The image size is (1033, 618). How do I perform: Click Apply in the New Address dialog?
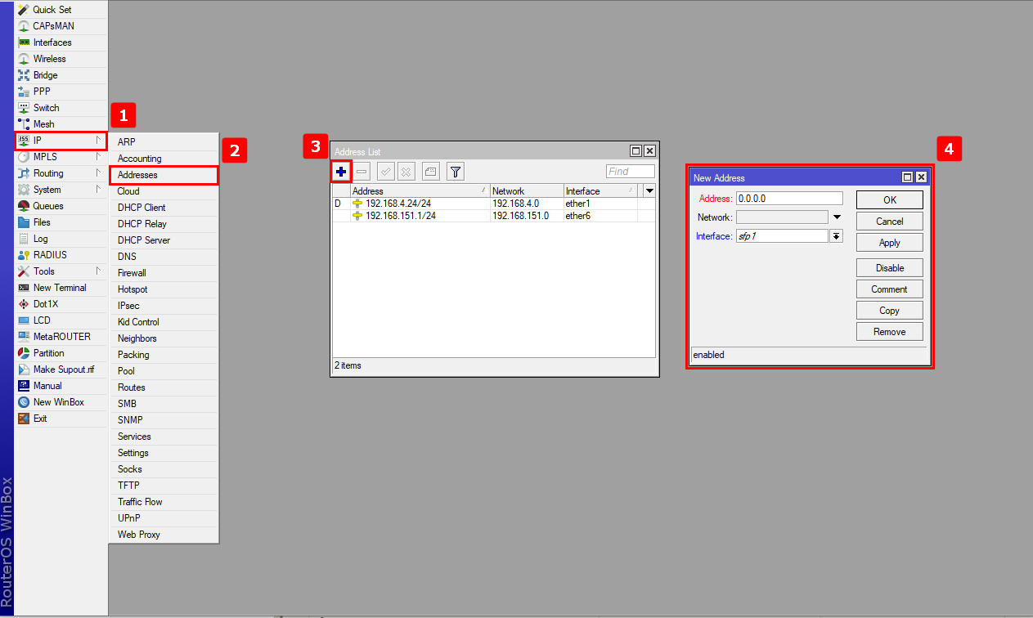coord(889,243)
